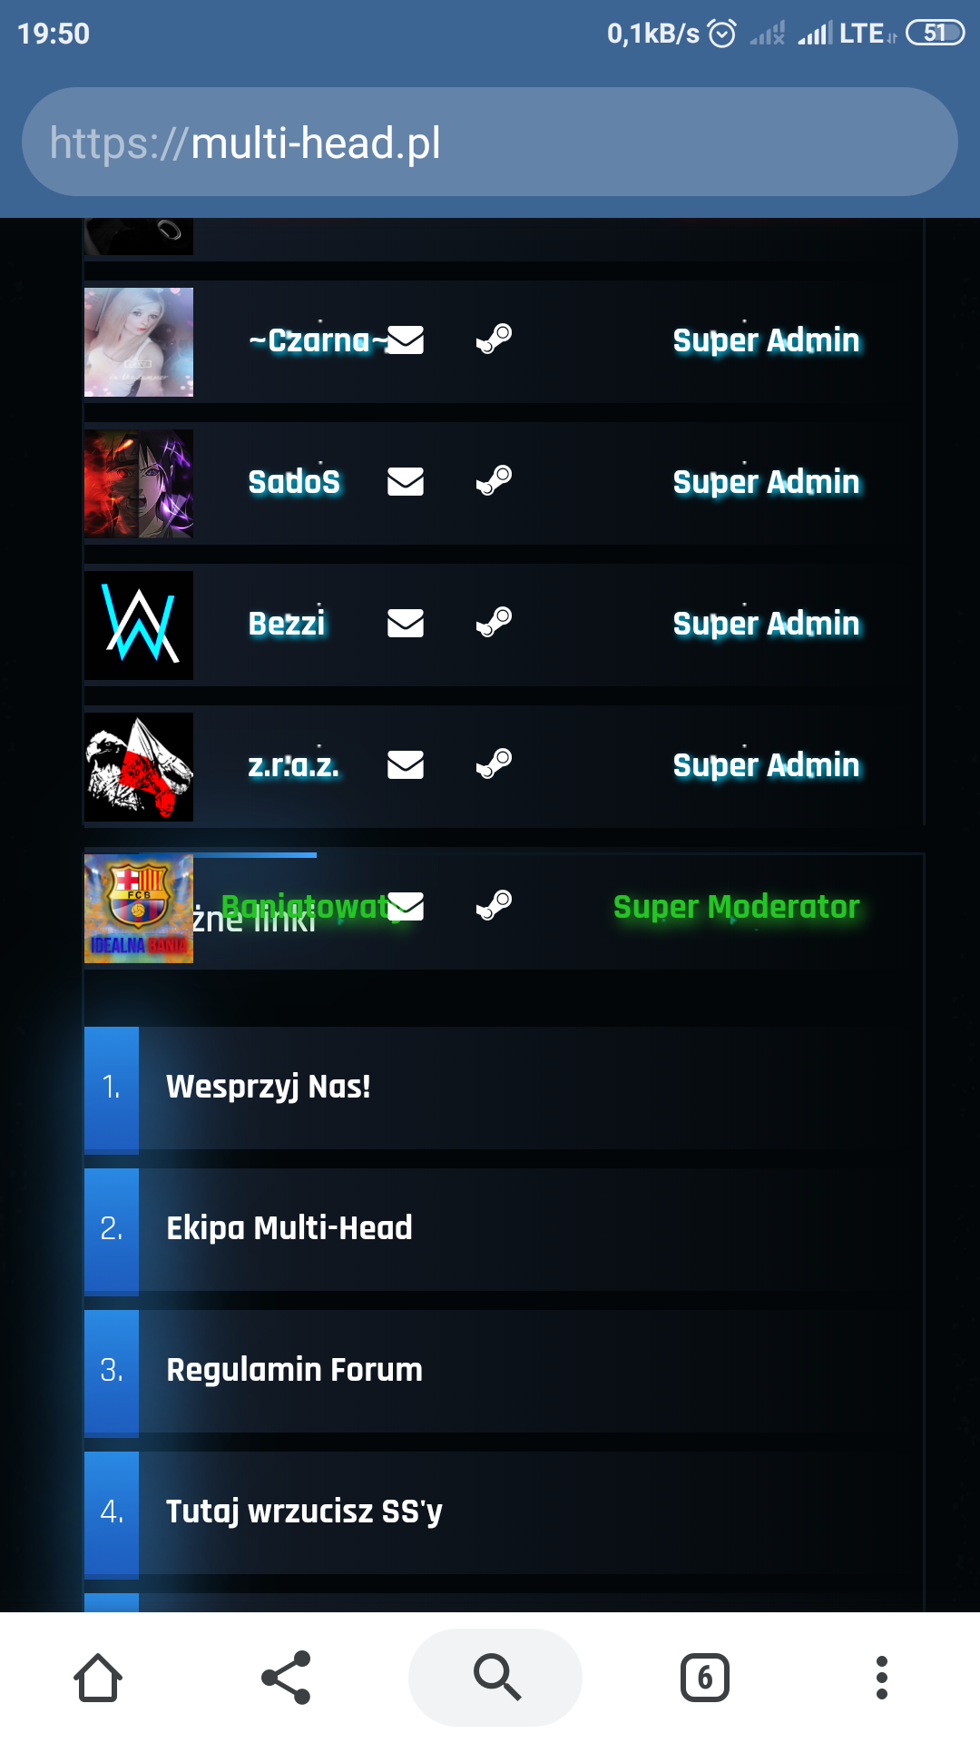
Task: Click the multi-head.pl address bar
Action: [490, 142]
